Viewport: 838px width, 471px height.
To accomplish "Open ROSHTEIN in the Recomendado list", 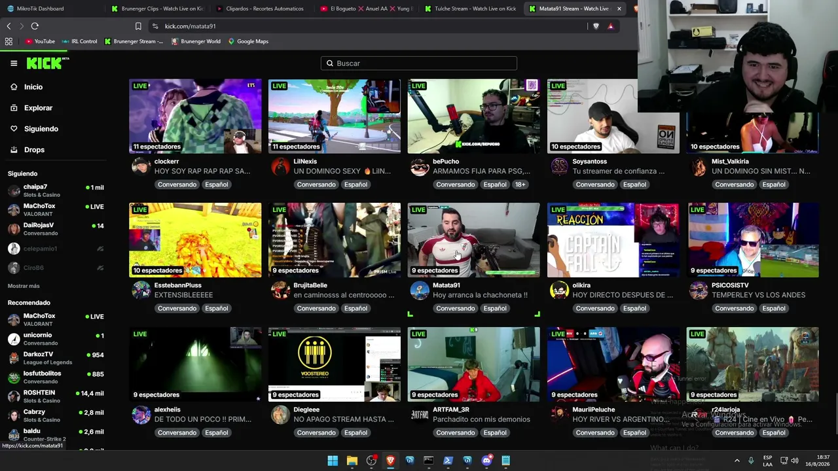I will point(56,396).
